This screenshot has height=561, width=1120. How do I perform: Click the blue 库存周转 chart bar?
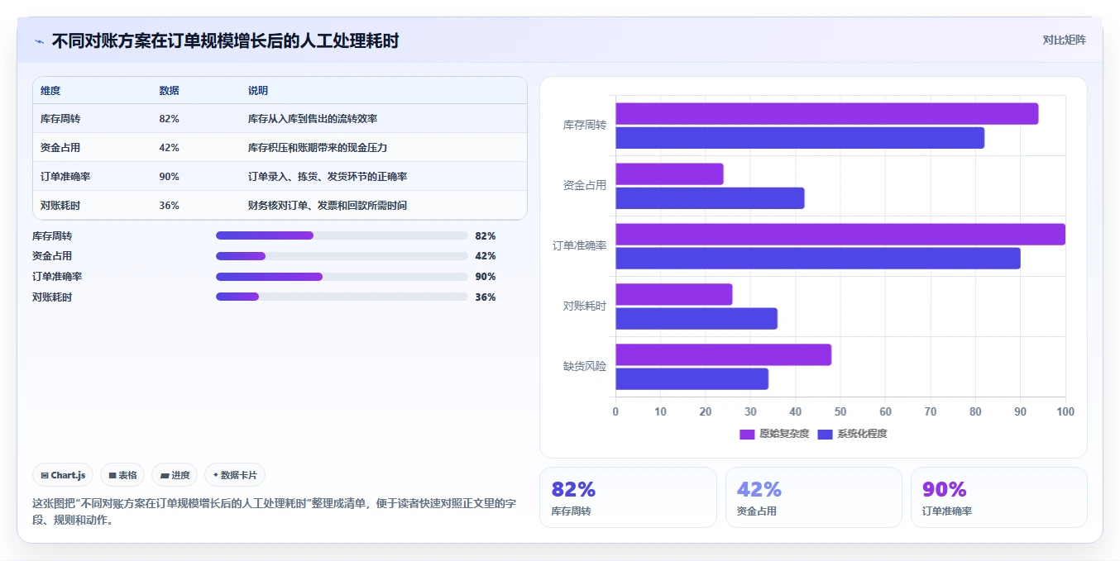point(800,138)
